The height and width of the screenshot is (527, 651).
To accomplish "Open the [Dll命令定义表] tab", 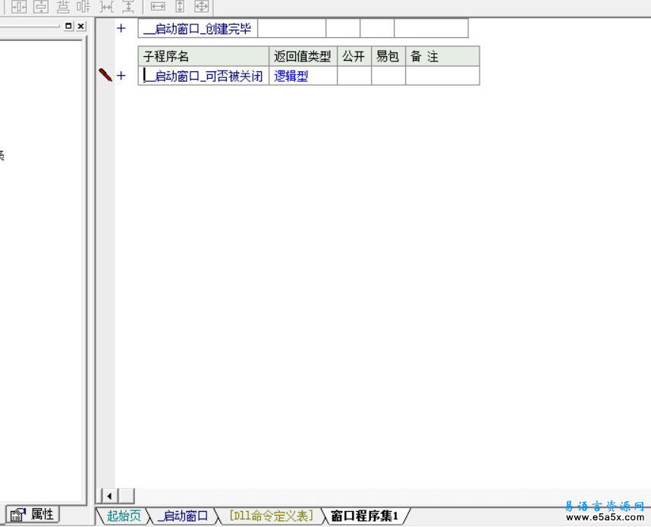I will [x=270, y=515].
